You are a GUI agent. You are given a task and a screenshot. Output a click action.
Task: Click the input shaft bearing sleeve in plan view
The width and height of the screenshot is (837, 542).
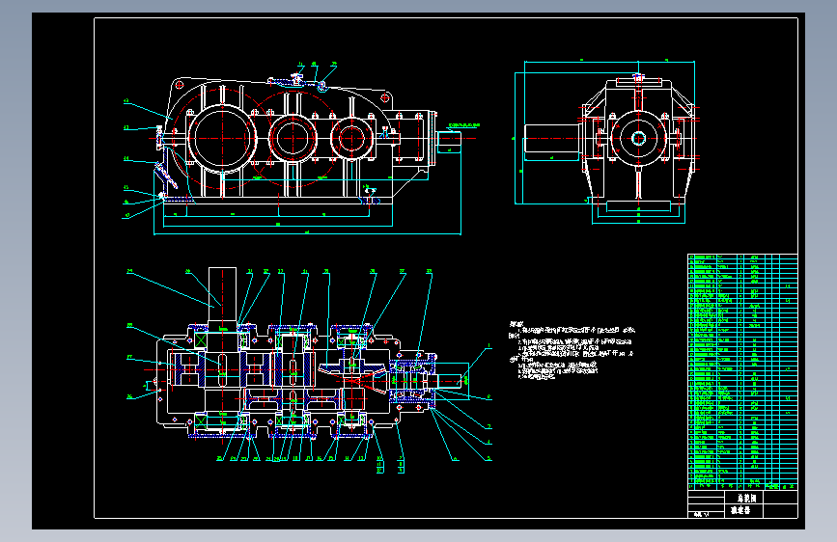(415, 379)
